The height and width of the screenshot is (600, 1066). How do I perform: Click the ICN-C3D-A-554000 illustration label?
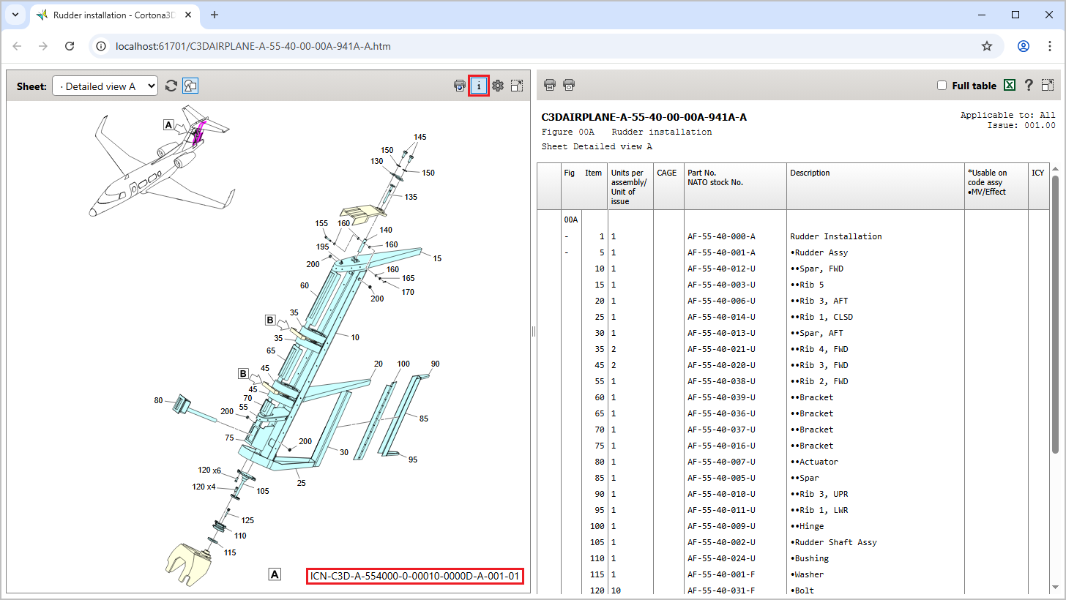pos(415,576)
